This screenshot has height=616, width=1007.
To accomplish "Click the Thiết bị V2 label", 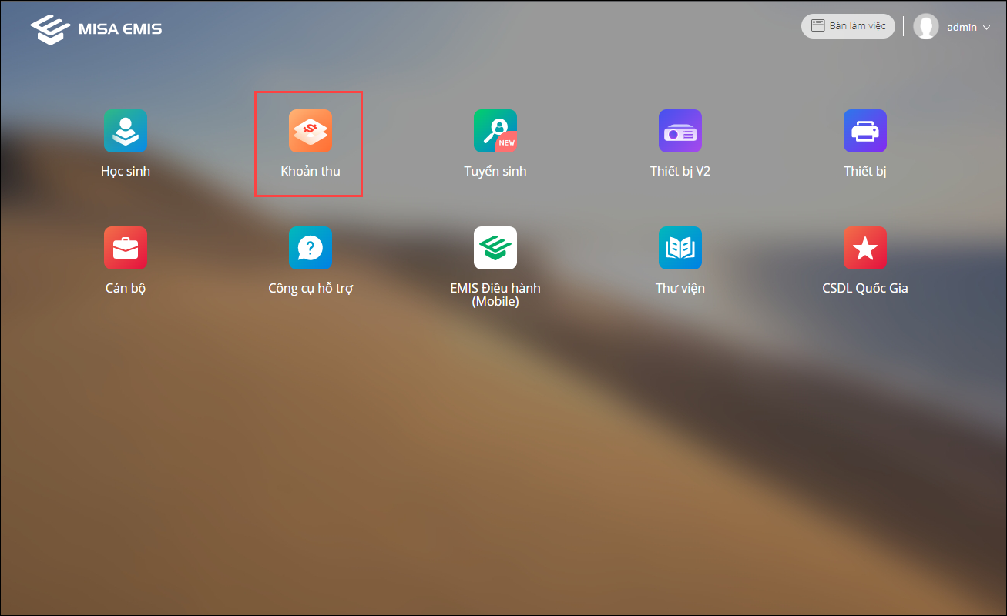I will pos(680,171).
